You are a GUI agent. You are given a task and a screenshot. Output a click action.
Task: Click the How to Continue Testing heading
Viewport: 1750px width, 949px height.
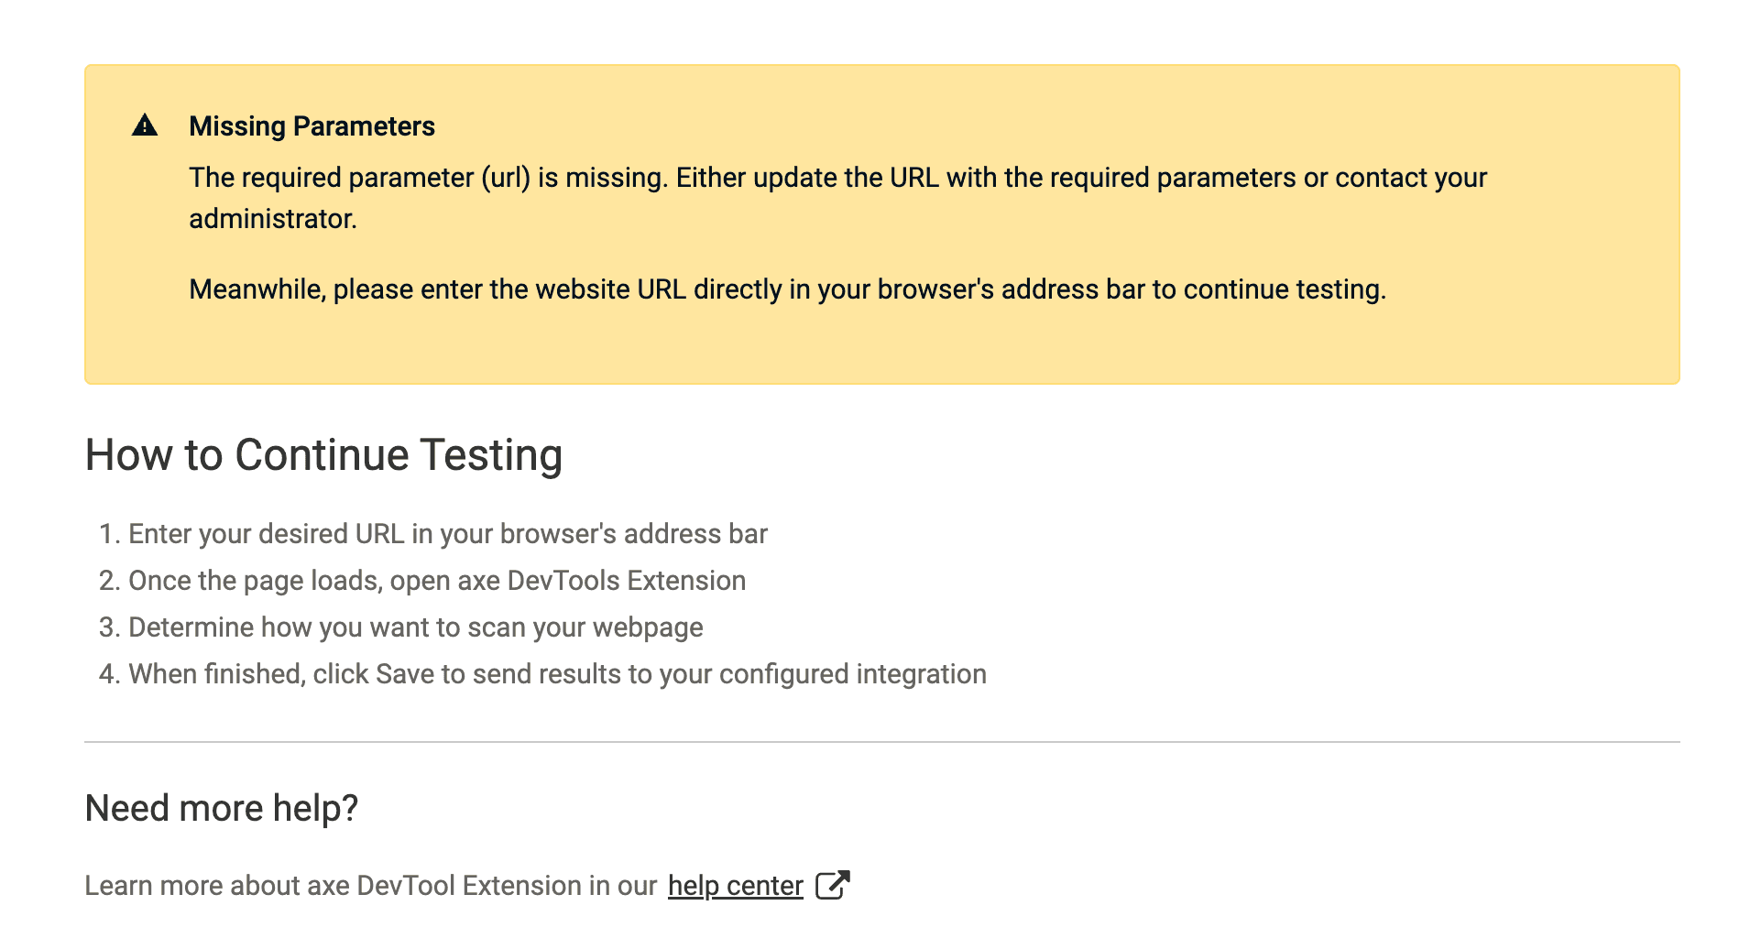click(323, 455)
